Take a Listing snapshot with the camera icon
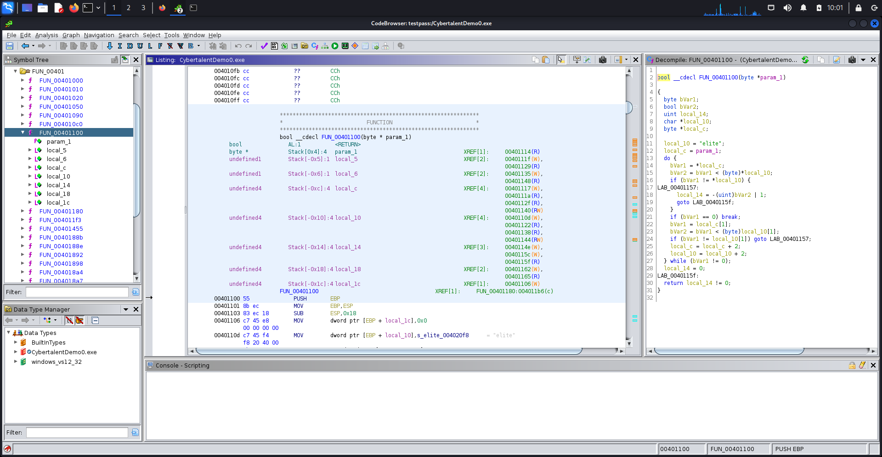The image size is (882, 457). click(603, 60)
